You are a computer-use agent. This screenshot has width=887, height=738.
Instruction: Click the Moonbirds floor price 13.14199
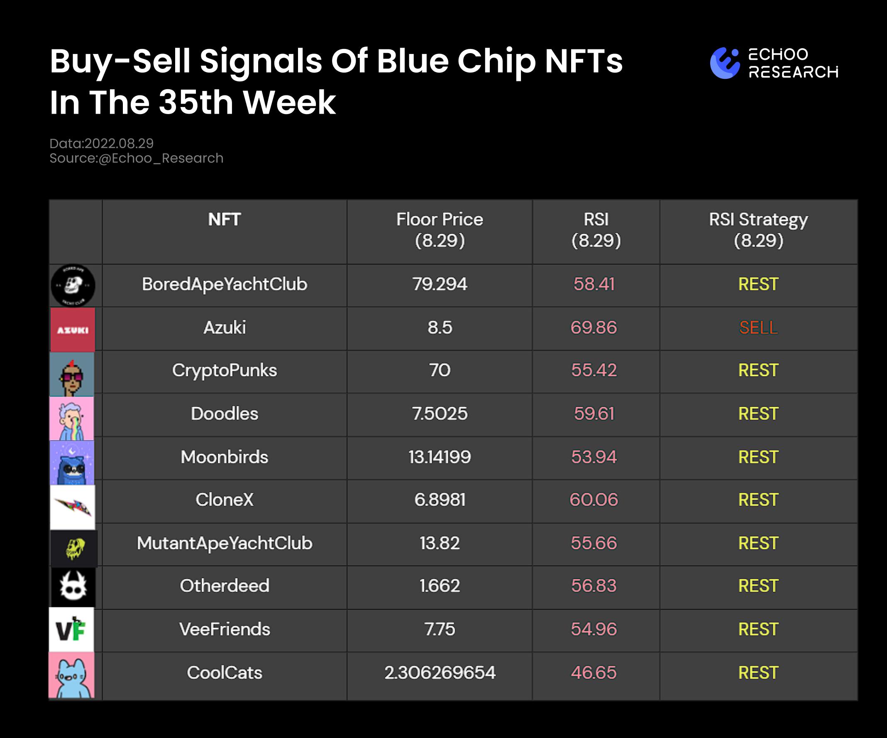pos(439,457)
